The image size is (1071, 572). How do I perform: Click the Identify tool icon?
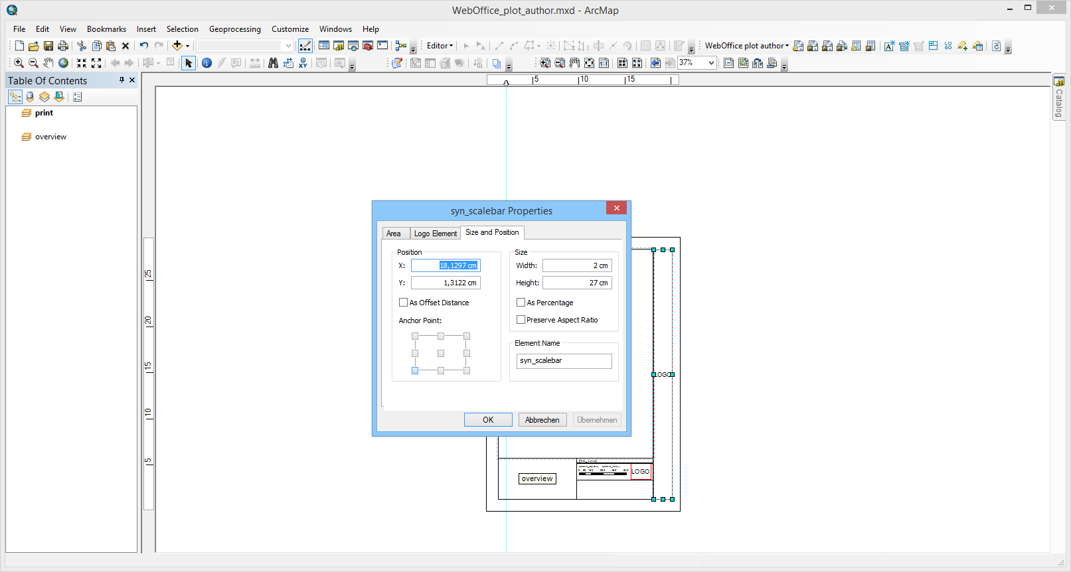206,63
